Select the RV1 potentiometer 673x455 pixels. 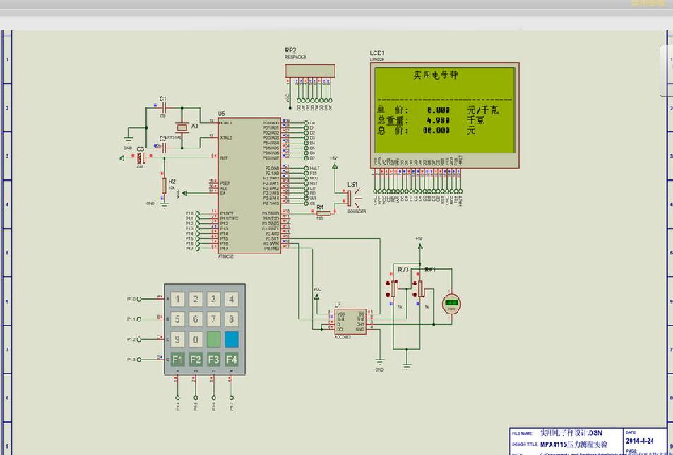421,288
